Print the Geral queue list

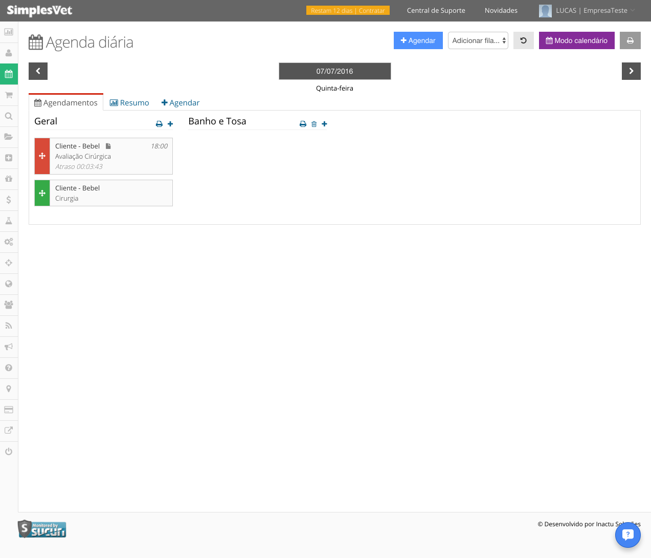(x=159, y=124)
